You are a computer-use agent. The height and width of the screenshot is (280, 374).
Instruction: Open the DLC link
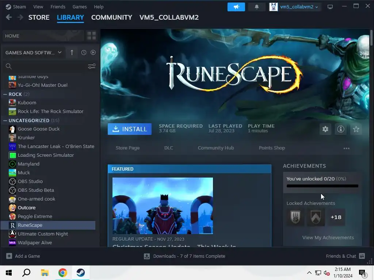click(169, 148)
